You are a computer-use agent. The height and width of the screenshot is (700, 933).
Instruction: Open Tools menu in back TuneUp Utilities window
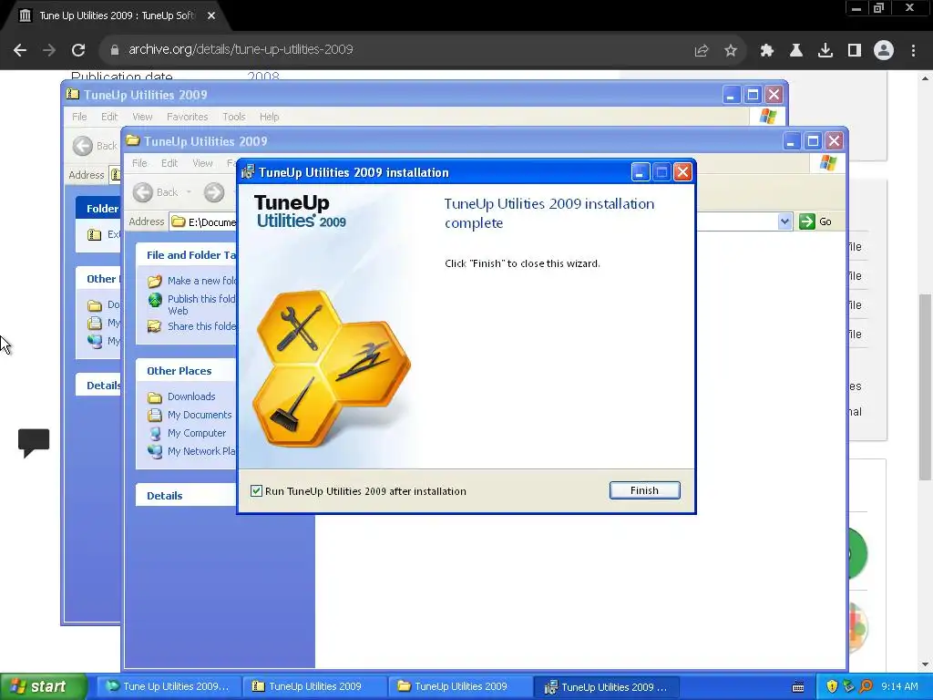[x=234, y=117]
